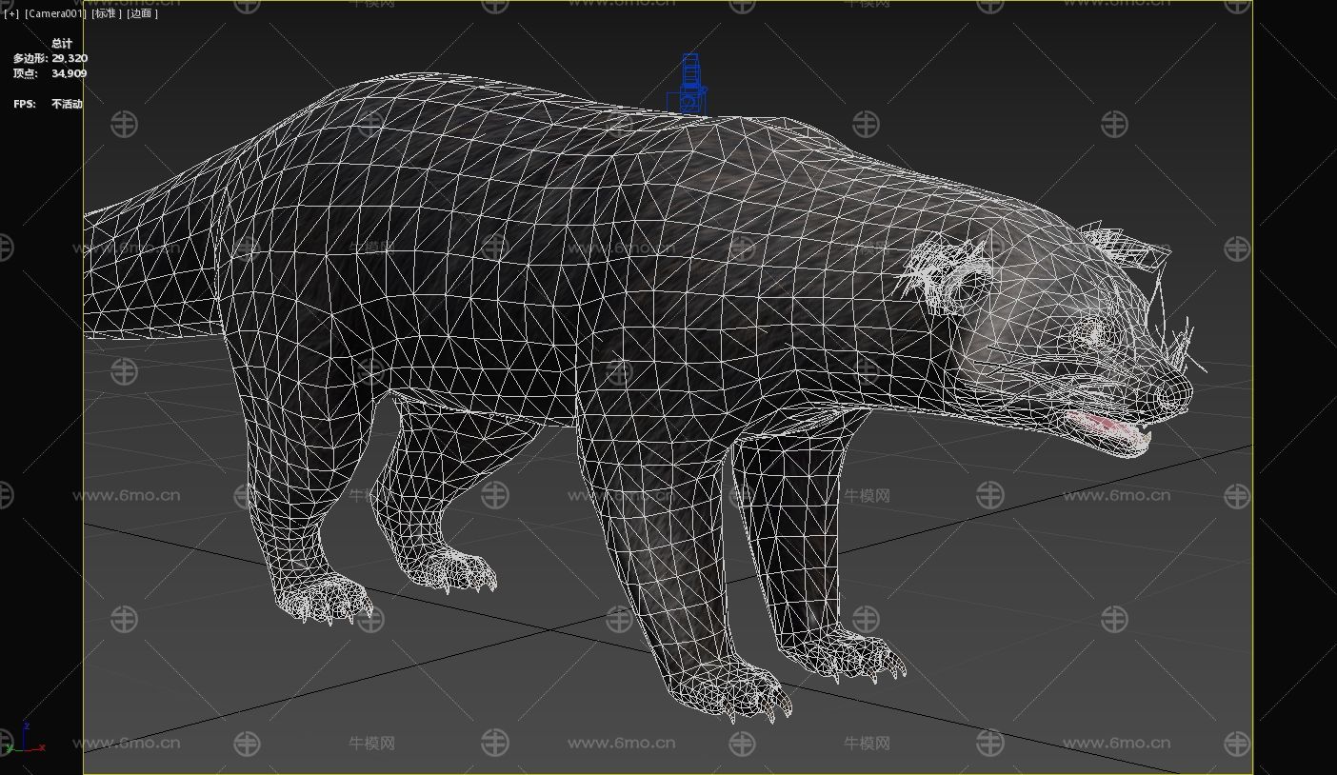This screenshot has width=1337, height=775.
Task: Click the near-side furry ear
Action: click(952, 276)
